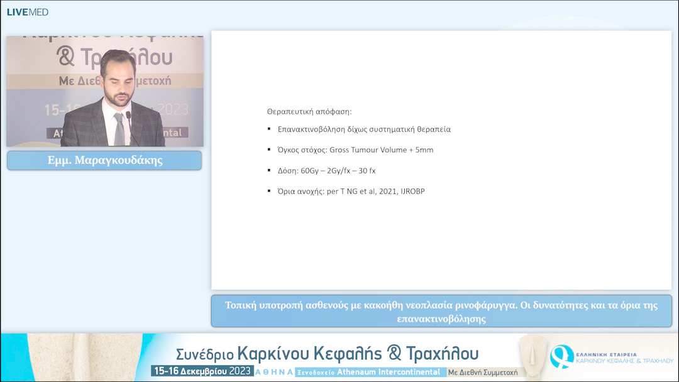Screen dimensions: 679x382
Task: Click the LIVEMED logo
Action: click(x=28, y=11)
